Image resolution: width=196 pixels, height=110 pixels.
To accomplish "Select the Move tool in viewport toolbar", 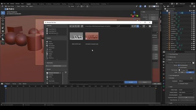I will coord(3,20).
